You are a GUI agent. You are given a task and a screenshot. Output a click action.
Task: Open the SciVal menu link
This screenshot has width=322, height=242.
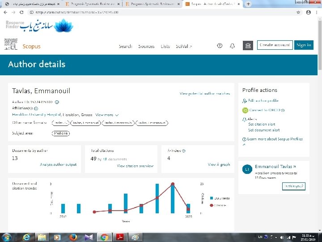[x=184, y=46]
